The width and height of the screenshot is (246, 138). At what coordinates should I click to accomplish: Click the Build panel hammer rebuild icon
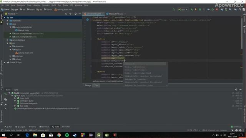pos(5,94)
